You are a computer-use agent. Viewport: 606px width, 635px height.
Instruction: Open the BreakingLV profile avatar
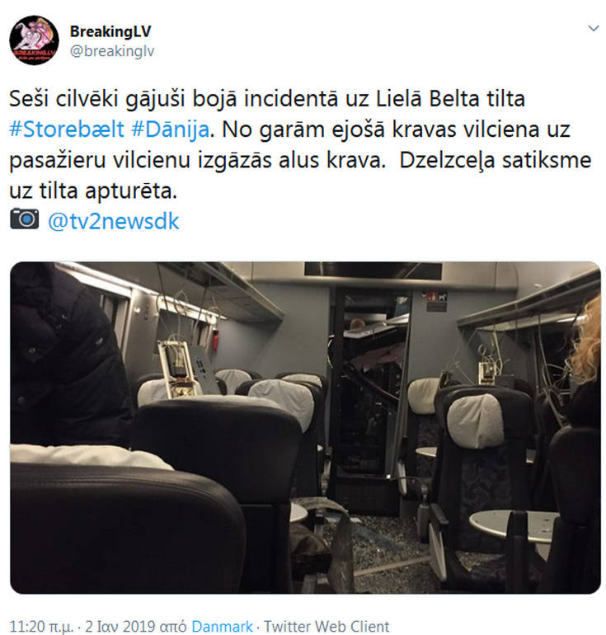(x=34, y=40)
